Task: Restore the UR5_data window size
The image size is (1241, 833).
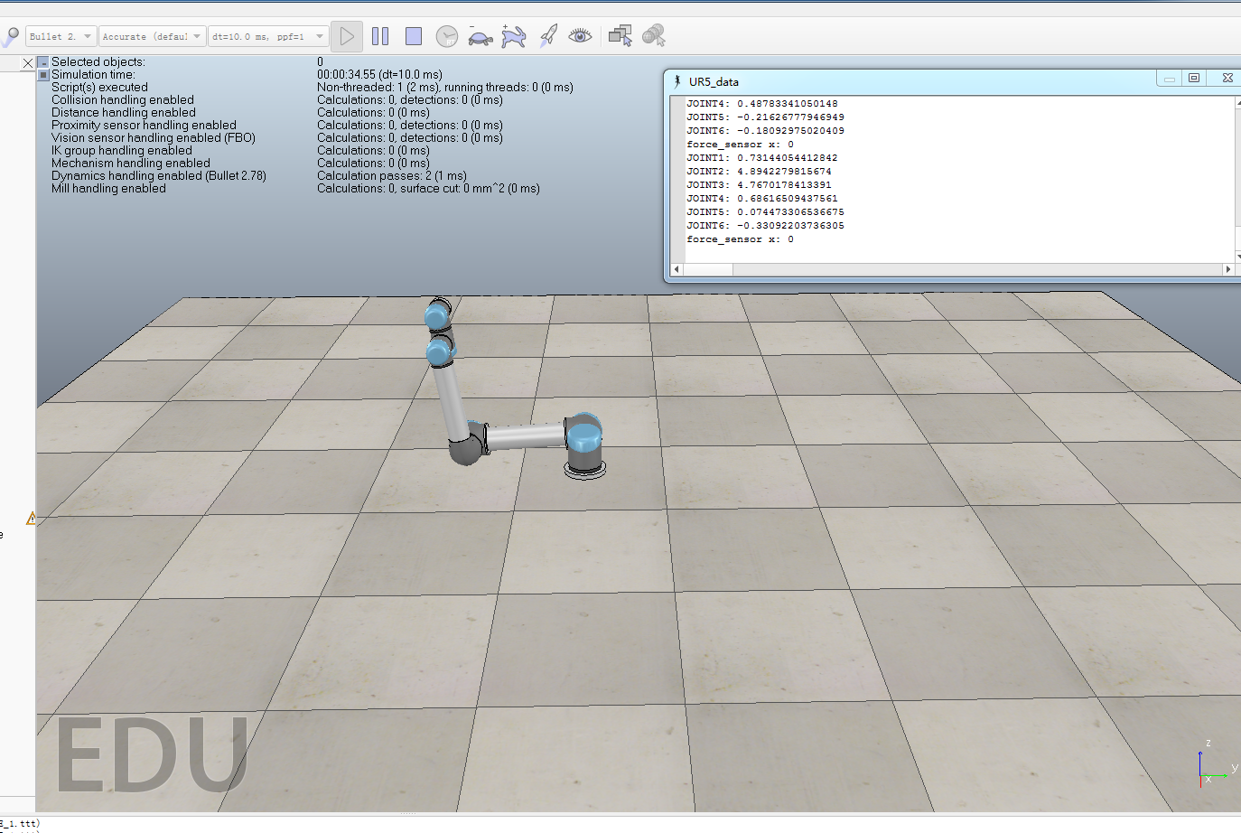Action: [x=1194, y=79]
